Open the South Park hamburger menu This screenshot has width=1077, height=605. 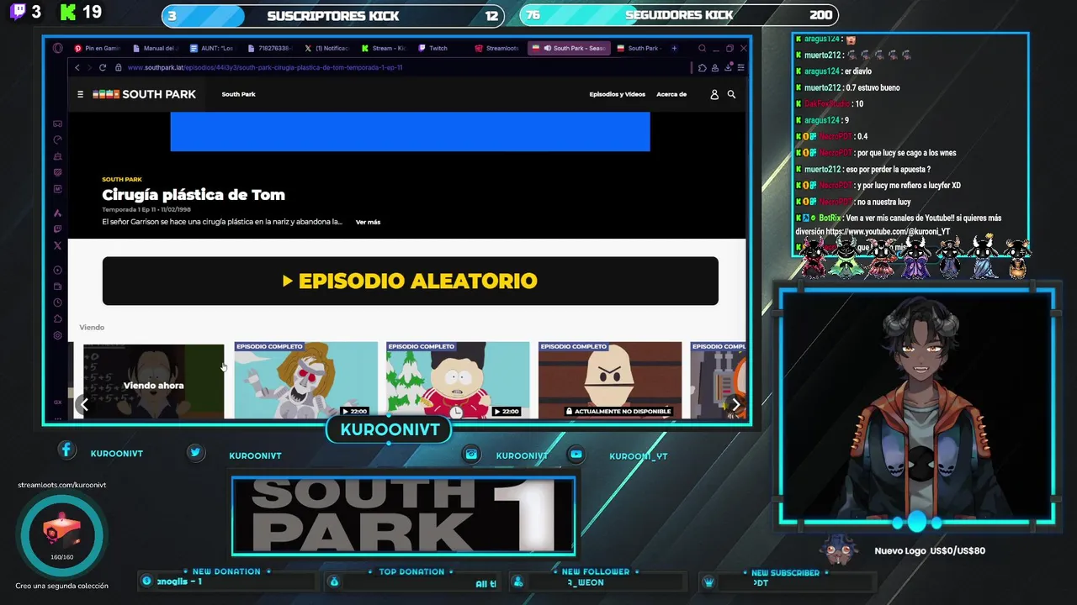(x=80, y=94)
